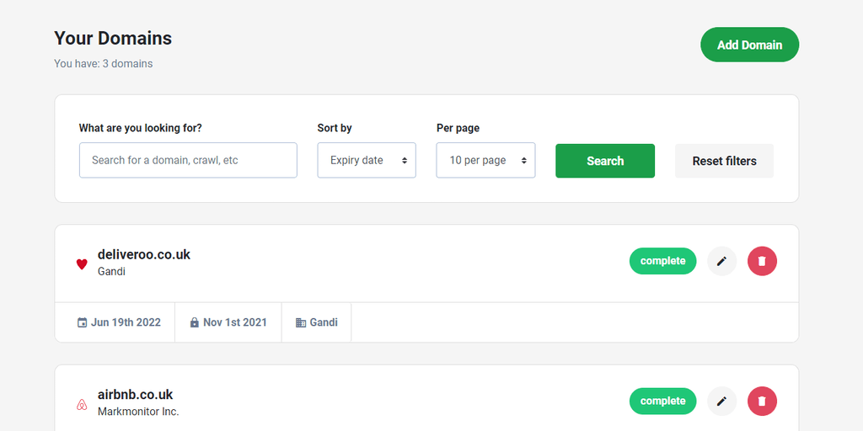This screenshot has width=863, height=431.
Task: Click the complete status badge for airbnb.co.uk
Action: point(662,402)
